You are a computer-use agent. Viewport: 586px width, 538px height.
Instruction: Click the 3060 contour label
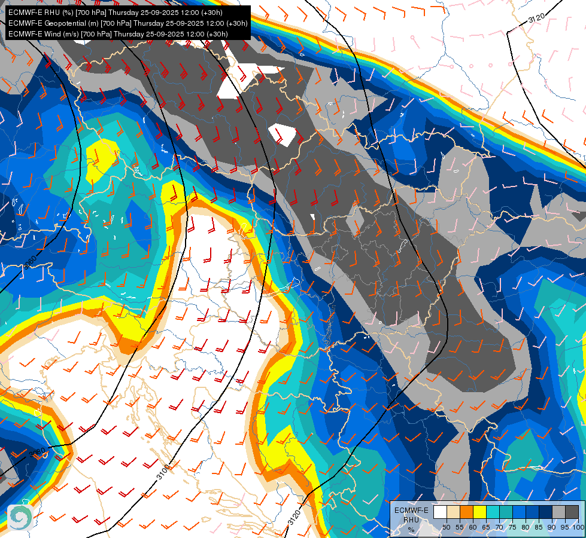[x=31, y=262]
